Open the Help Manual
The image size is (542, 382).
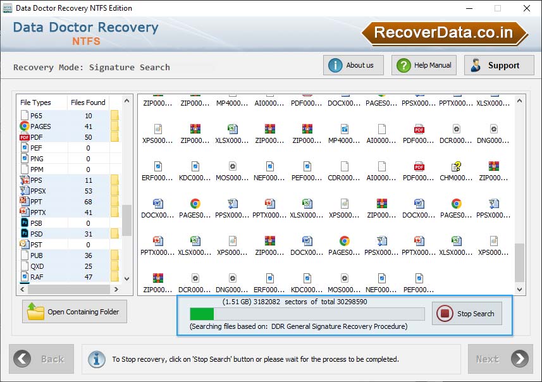[x=424, y=65]
